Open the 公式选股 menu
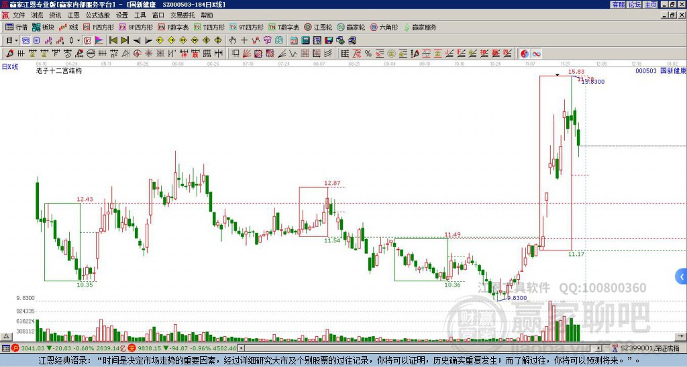Screen dimensions: 687x367 click(97, 15)
